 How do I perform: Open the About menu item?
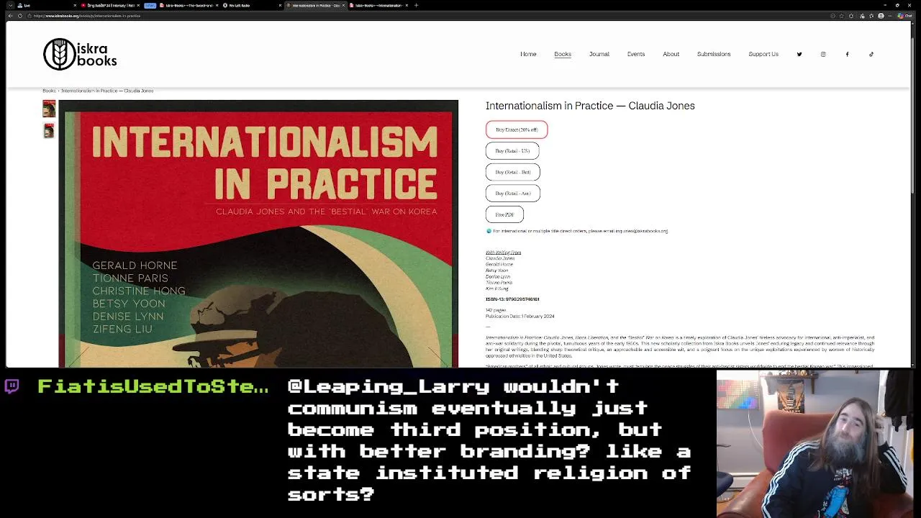671,54
